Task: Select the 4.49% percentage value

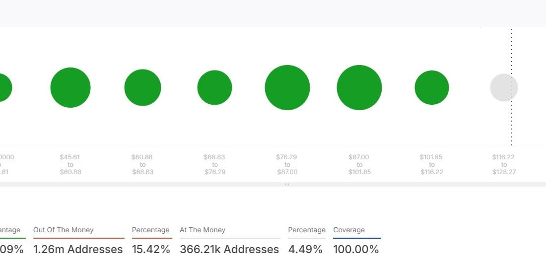Action: 305,249
